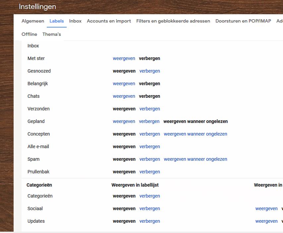Open the Accounts en import tab
The image size is (283, 233).
[x=109, y=21]
